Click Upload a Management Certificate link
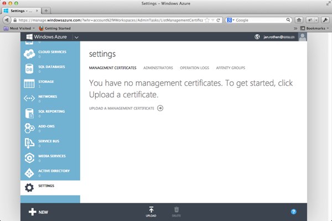332x221 pixels. point(122,108)
